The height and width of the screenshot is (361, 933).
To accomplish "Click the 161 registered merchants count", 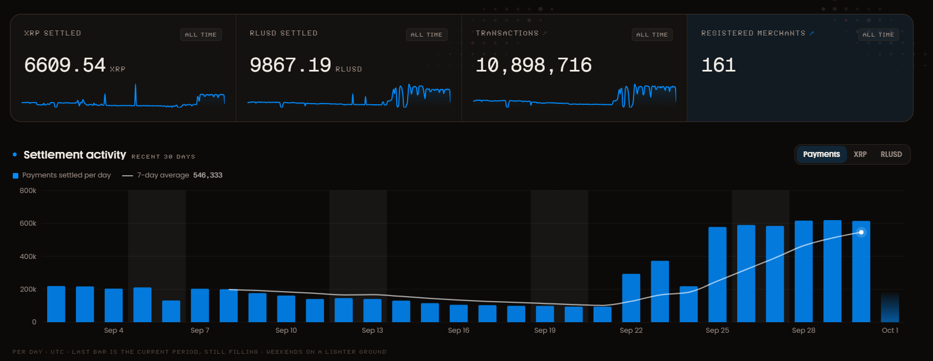I will click(718, 65).
